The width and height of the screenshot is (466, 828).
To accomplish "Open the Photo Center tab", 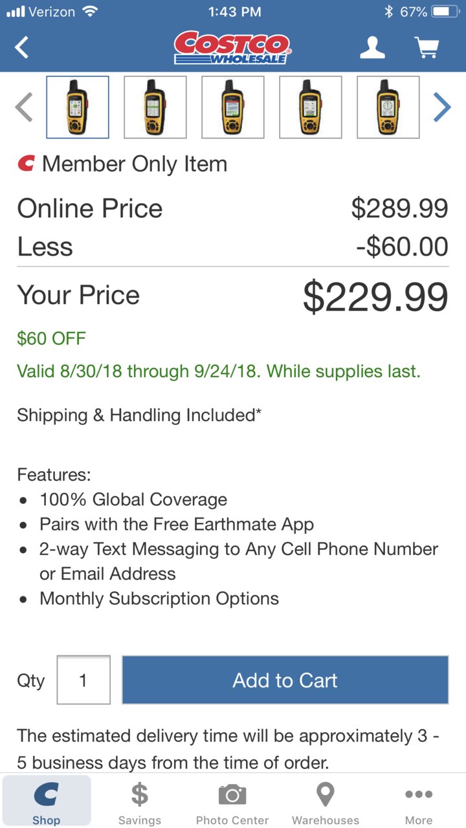I will tap(232, 801).
